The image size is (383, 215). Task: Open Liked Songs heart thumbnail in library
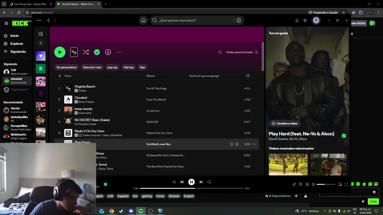point(41,56)
